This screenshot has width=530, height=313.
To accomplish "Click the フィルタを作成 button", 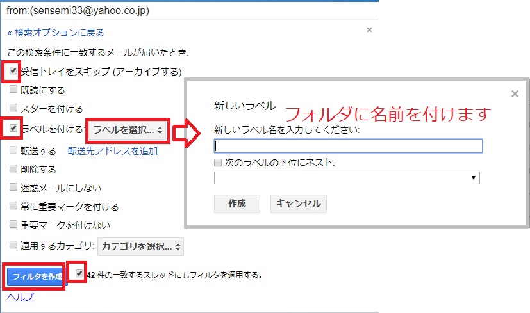I will coord(37,277).
